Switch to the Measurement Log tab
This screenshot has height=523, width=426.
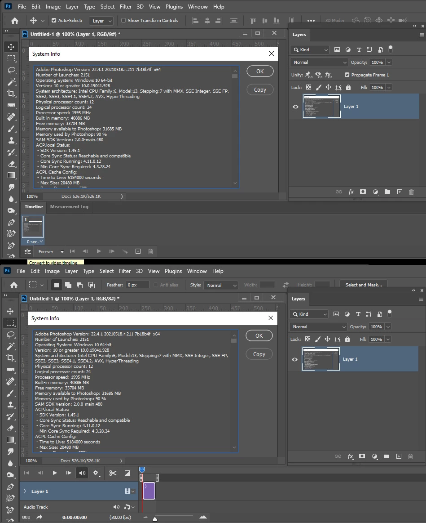click(x=69, y=207)
